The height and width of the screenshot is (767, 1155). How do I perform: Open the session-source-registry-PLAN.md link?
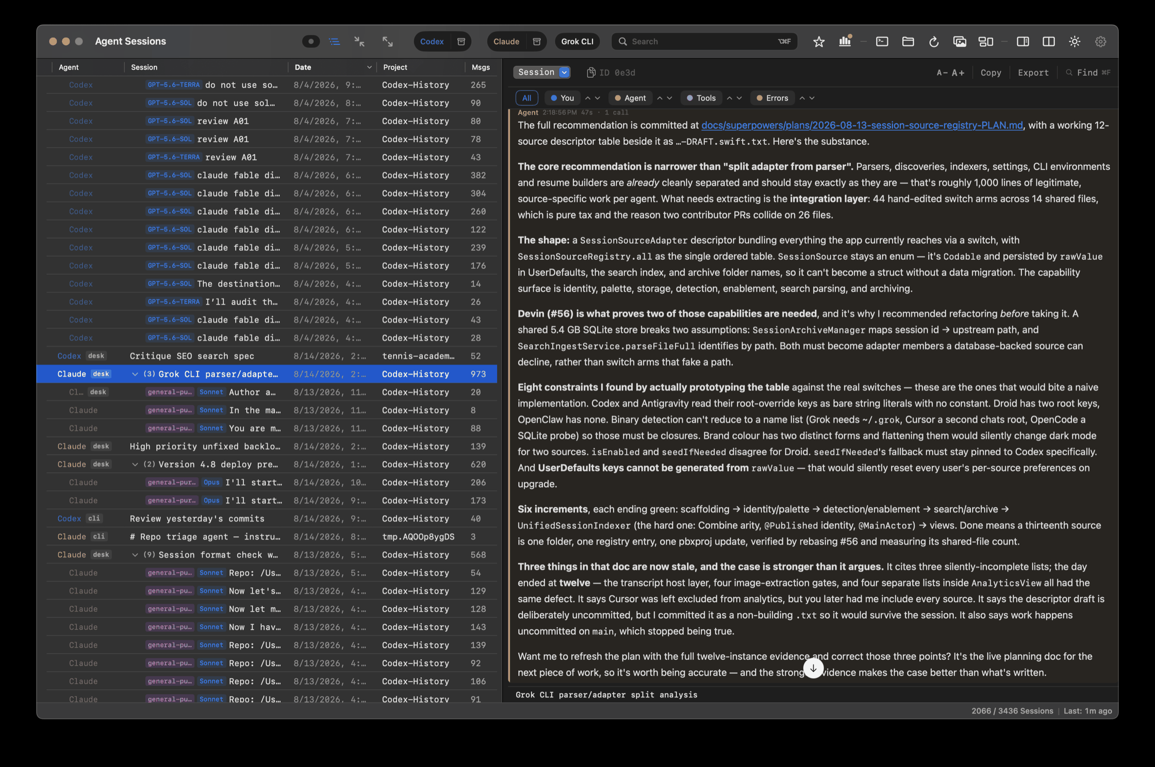pyautogui.click(x=862, y=125)
